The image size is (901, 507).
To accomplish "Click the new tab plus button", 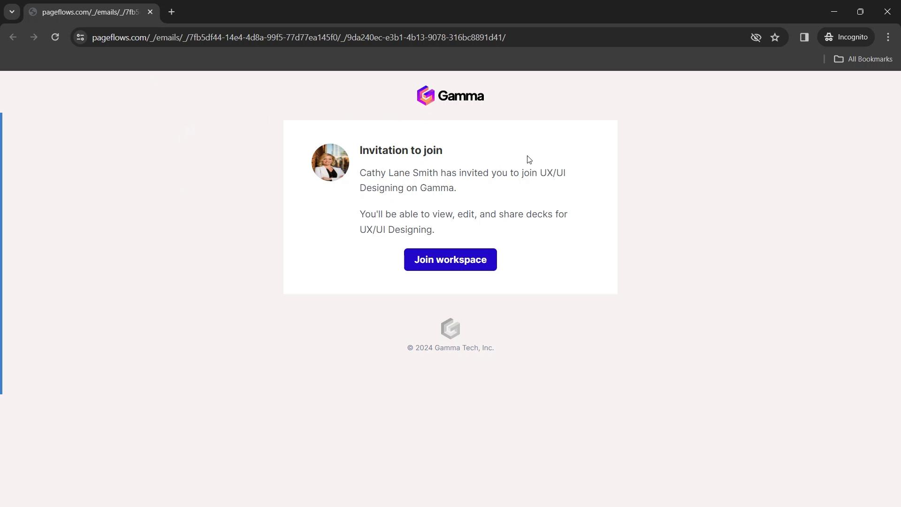I will tap(171, 12).
